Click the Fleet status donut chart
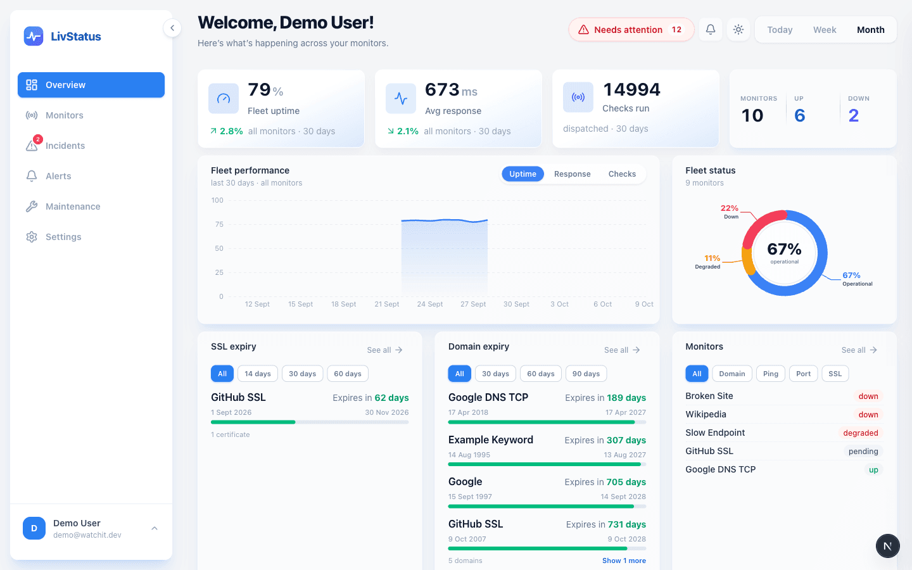912x570 pixels. pos(785,253)
